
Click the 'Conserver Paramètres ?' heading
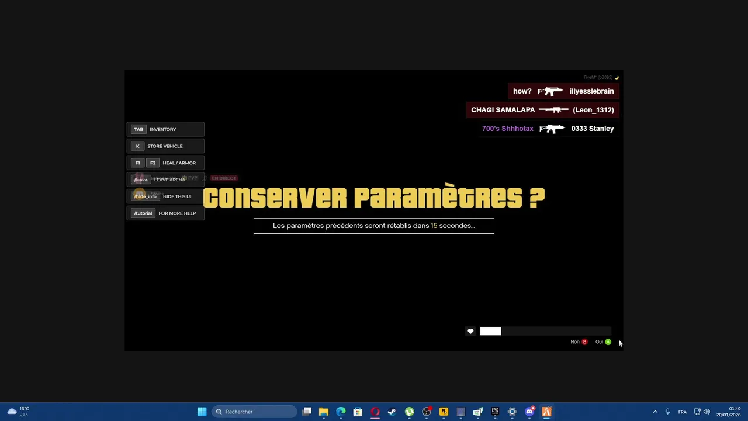[374, 198]
